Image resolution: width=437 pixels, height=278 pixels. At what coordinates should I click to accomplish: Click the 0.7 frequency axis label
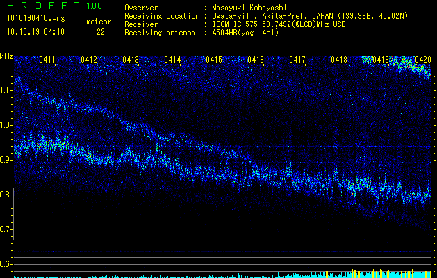click(x=6, y=229)
